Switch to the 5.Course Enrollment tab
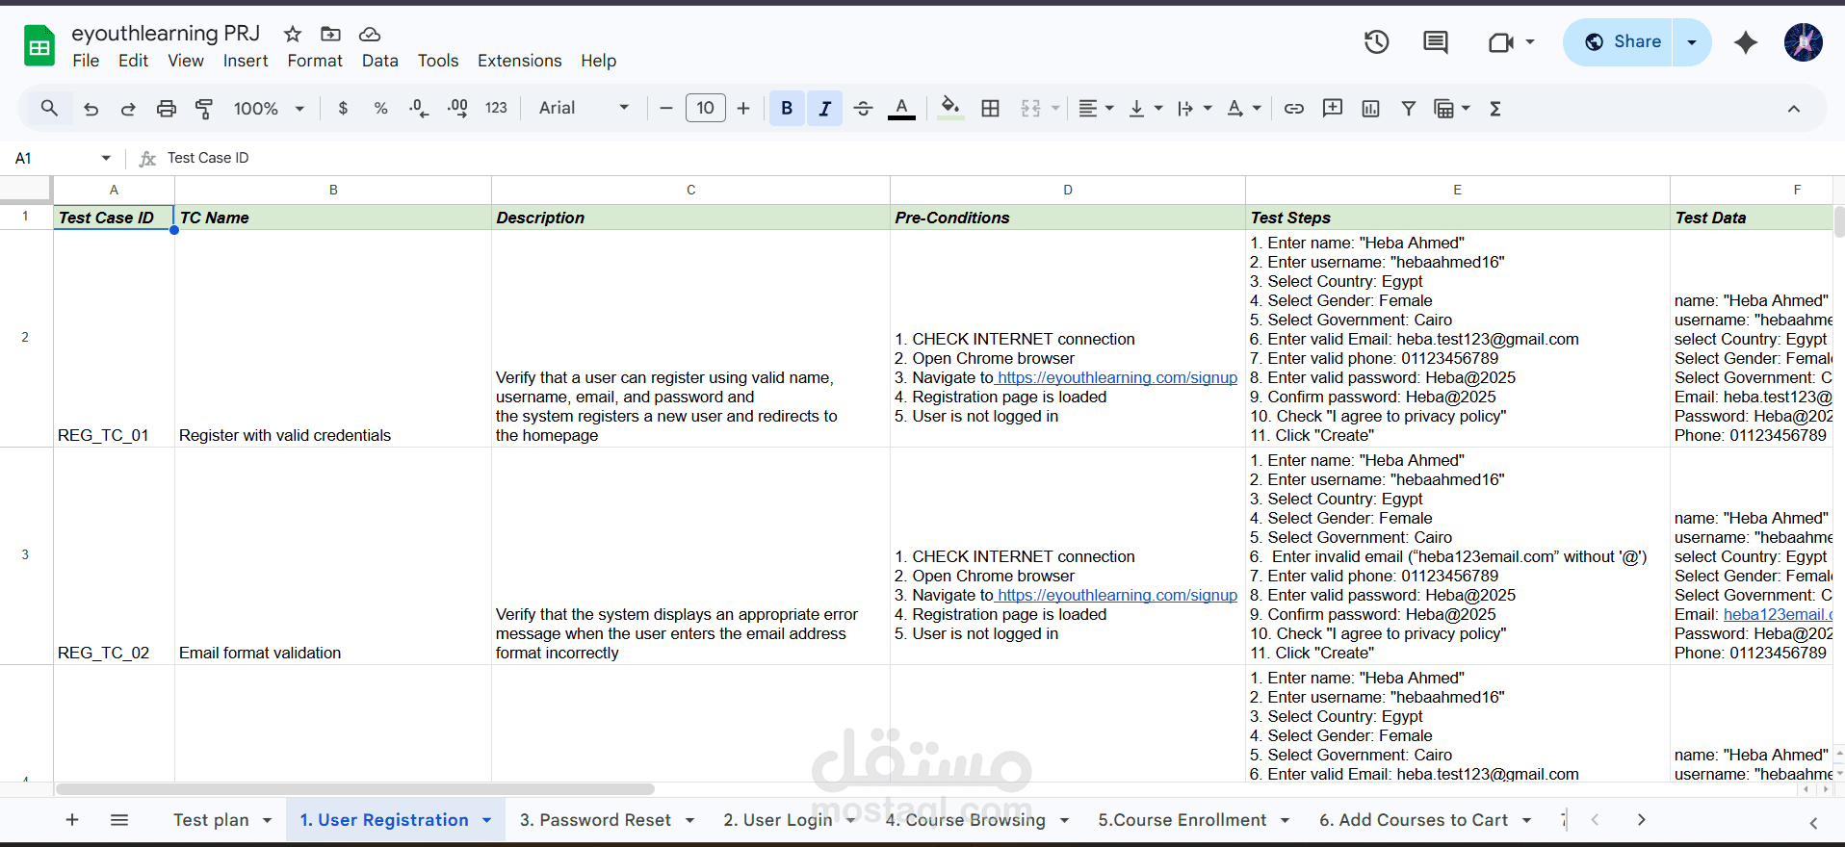The height and width of the screenshot is (847, 1845). (1182, 820)
